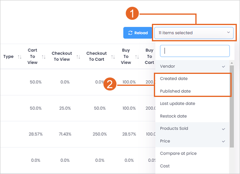Focus the column search input field
The image size is (240, 174).
[195, 51]
